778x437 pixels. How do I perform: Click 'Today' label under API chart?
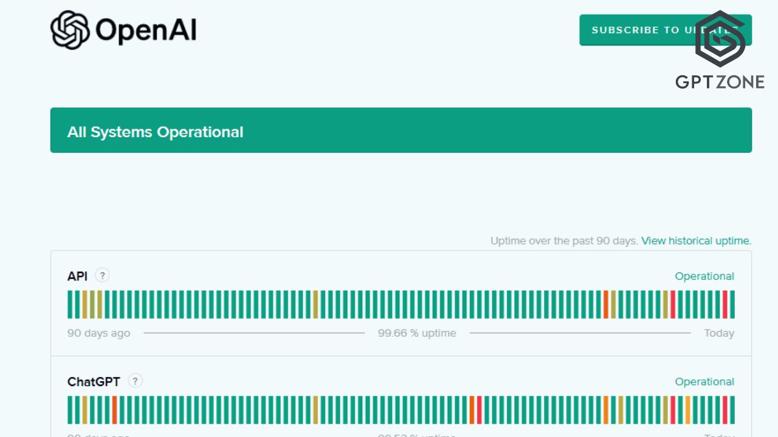(719, 333)
